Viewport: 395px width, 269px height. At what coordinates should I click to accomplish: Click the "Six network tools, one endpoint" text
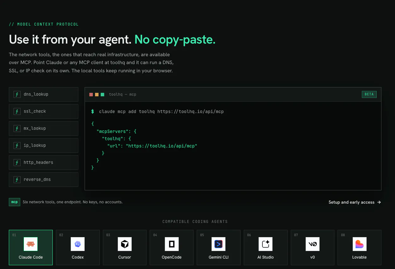73,202
